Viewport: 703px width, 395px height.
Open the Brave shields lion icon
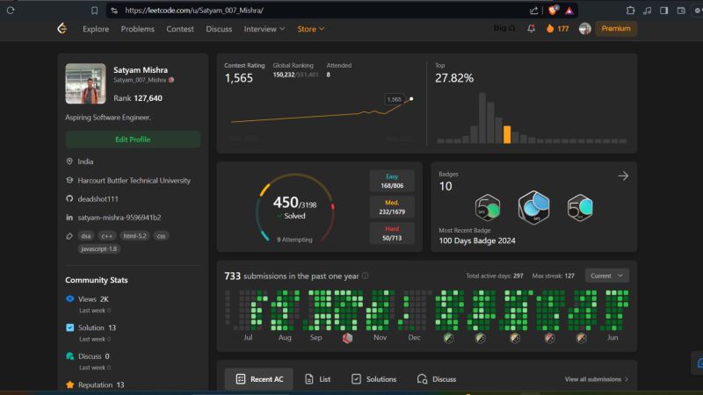coord(554,10)
